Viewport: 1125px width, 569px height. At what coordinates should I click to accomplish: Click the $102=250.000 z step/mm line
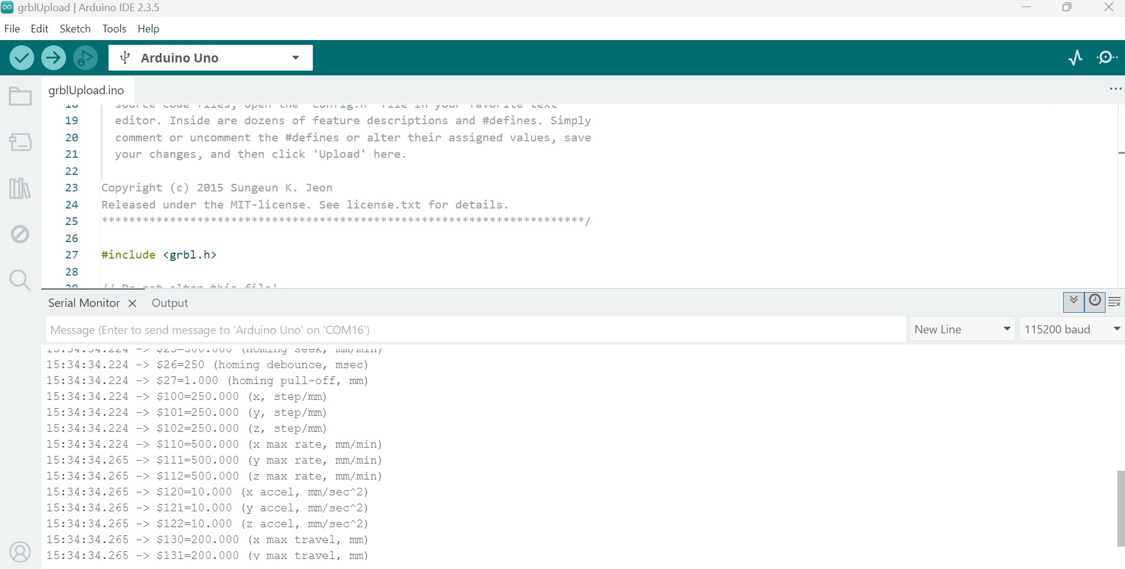tap(186, 428)
